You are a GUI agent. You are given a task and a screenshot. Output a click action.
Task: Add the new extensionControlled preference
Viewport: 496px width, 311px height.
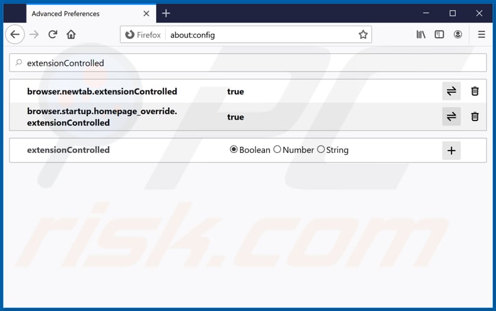[451, 150]
